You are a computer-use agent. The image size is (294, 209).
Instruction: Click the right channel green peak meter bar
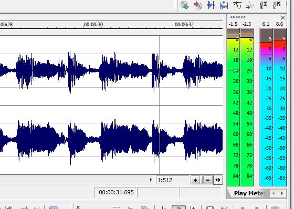coord(247,107)
